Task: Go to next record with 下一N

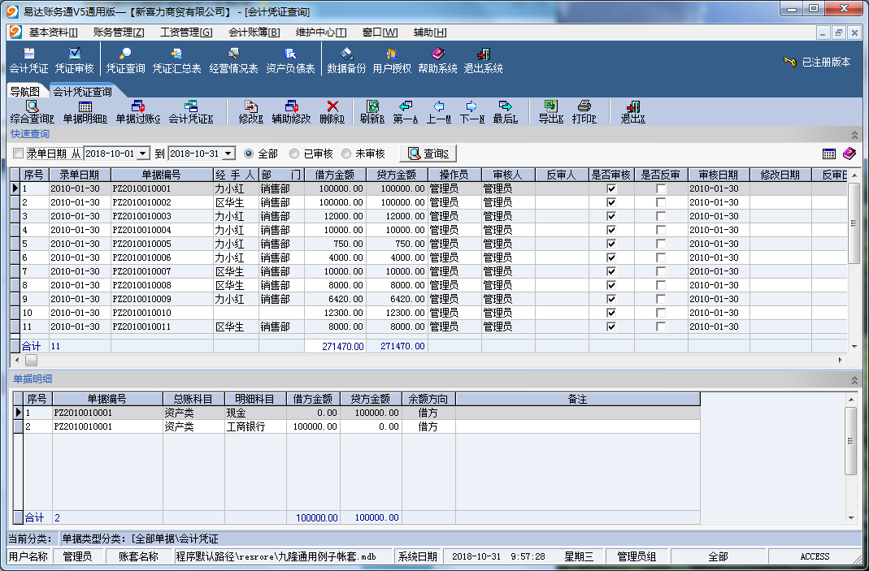Action: [472, 112]
